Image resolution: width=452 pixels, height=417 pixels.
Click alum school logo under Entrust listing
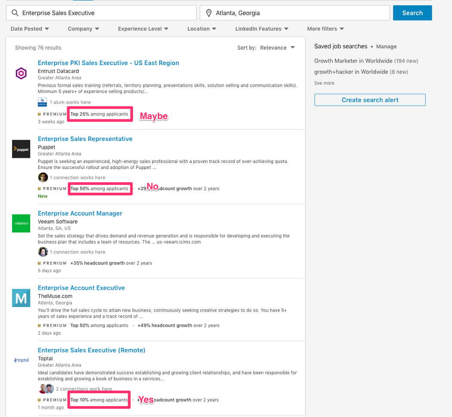[x=42, y=102]
